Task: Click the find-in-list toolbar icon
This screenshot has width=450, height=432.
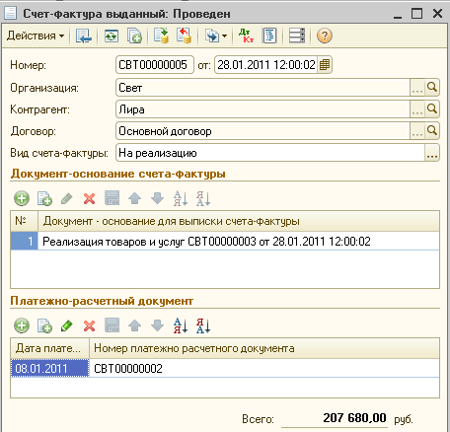Action: click(84, 36)
